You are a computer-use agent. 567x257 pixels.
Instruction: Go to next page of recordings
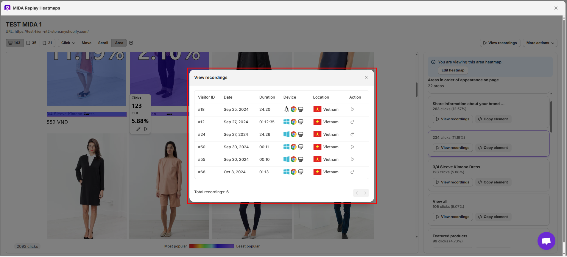click(365, 193)
